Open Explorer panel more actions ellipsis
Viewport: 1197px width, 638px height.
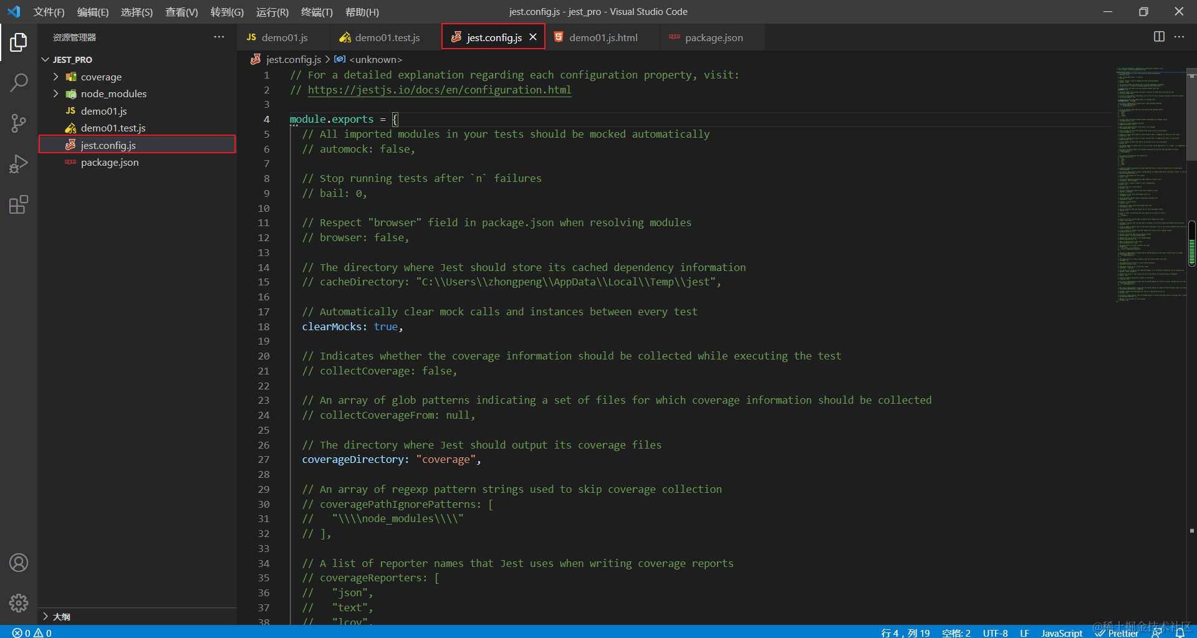tap(219, 37)
